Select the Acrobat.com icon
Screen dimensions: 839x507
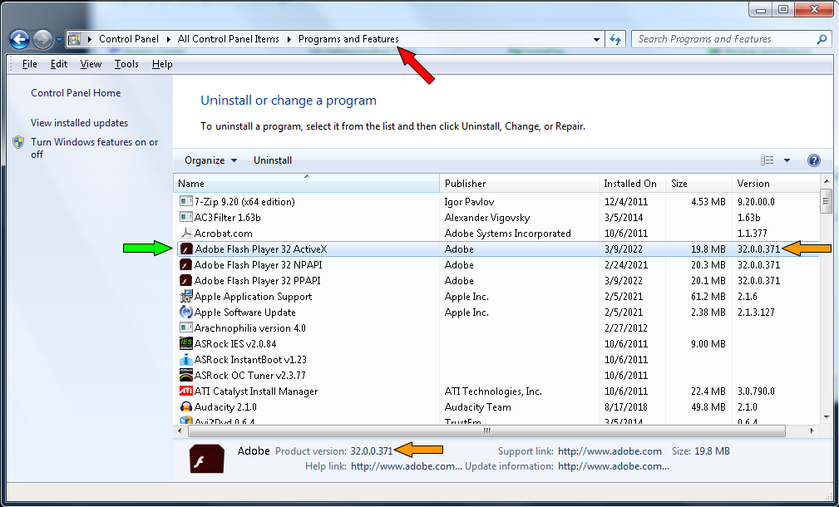click(185, 234)
